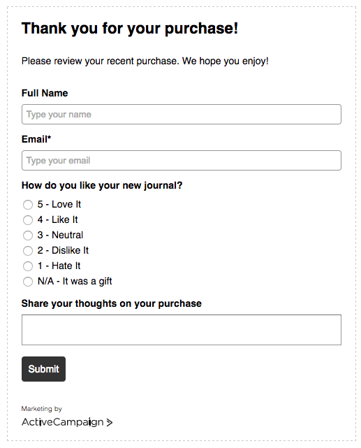The image size is (361, 448).
Task: Click the Submit button
Action: coord(44,369)
